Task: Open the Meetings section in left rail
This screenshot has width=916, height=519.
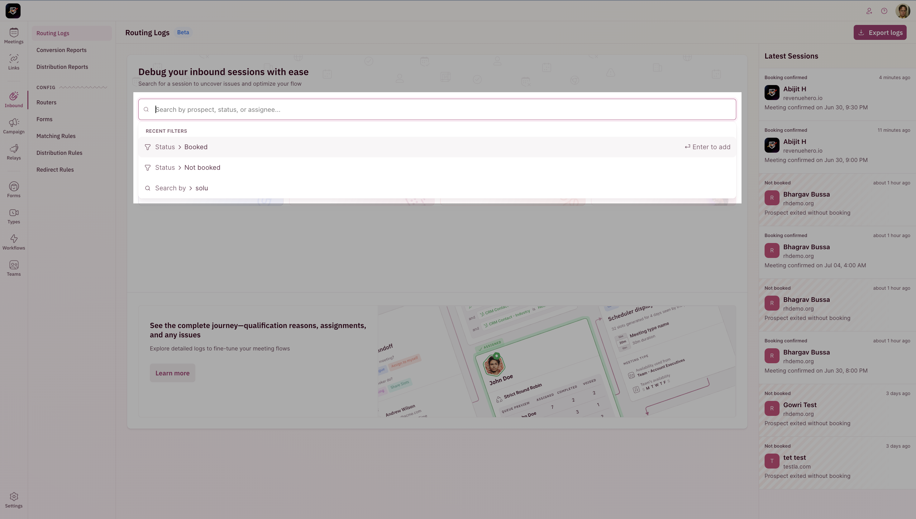Action: 13,36
